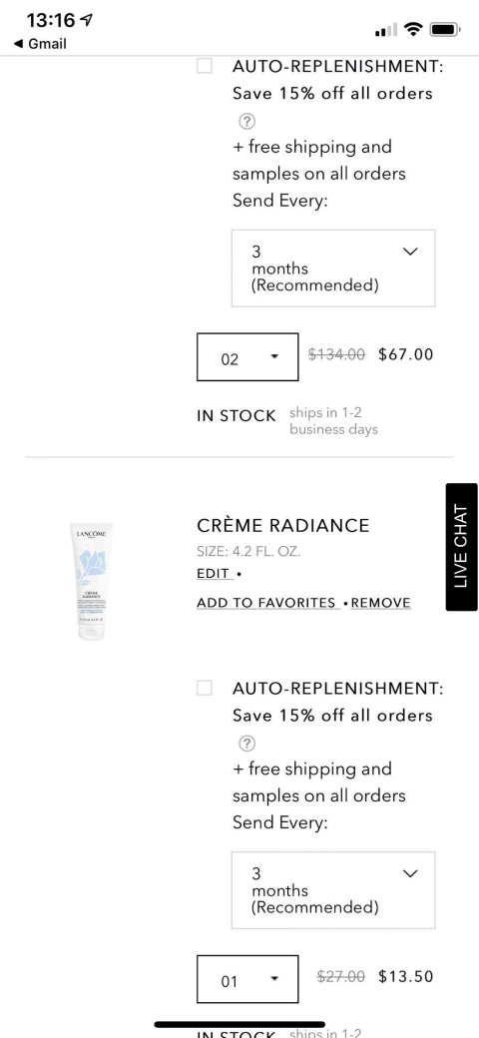
Task: Edit the Crème Radiance item
Action: coord(213,574)
